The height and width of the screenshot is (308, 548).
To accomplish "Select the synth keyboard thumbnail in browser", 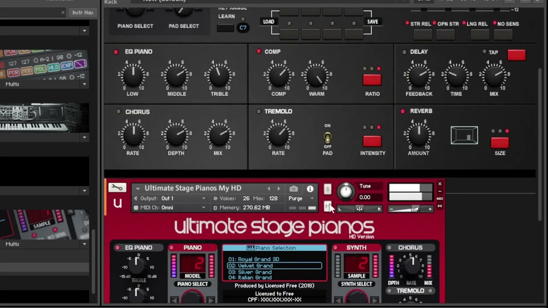I will pyautogui.click(x=45, y=118).
